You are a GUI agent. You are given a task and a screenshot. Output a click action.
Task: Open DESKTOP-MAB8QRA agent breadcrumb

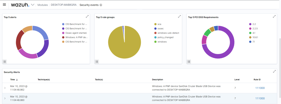pos(64,5)
